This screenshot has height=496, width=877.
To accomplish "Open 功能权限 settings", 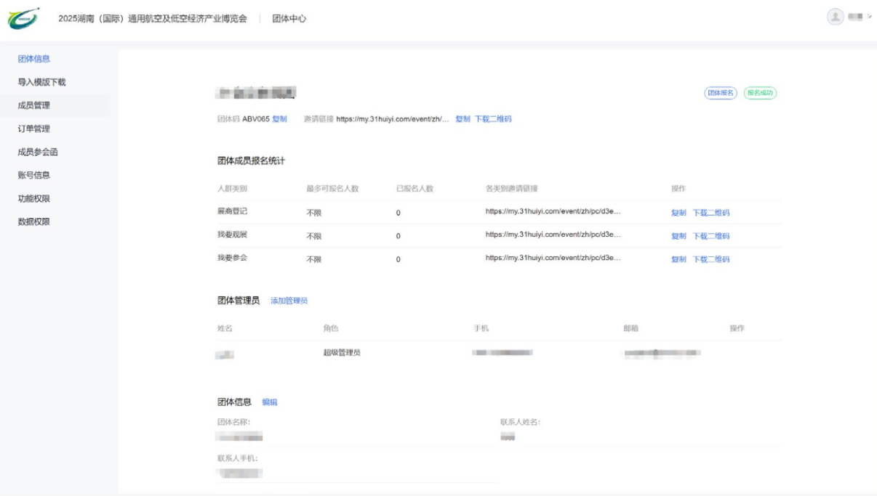I will click(33, 198).
